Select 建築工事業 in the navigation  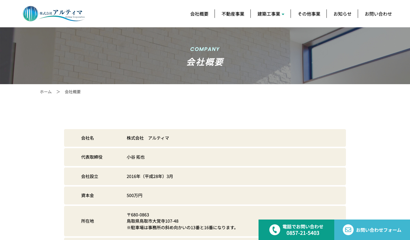coord(268,14)
